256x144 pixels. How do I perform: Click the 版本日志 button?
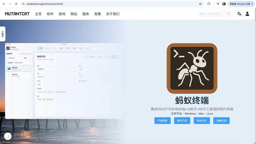(202, 121)
